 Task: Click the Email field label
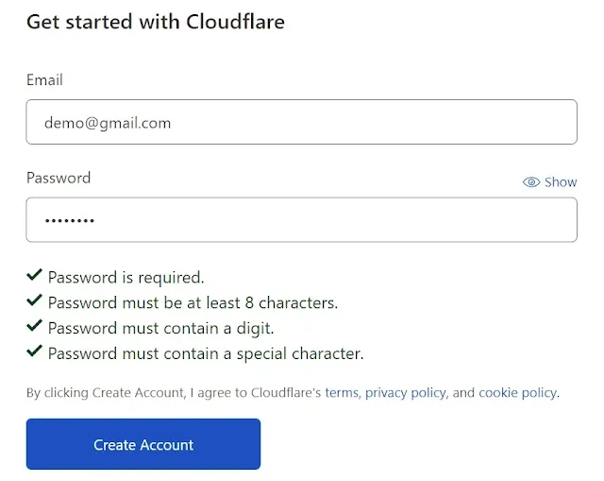click(44, 79)
